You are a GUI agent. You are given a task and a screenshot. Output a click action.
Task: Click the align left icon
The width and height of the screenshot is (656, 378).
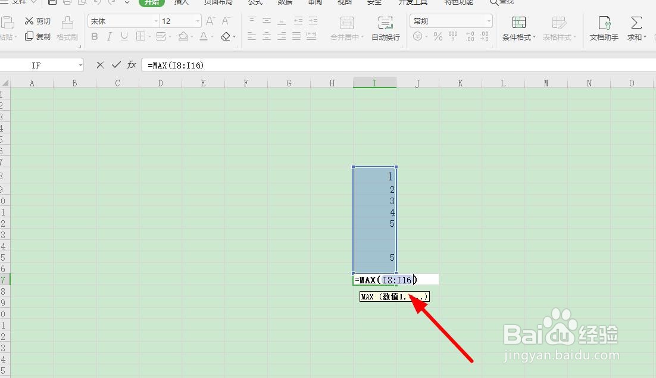(x=251, y=36)
